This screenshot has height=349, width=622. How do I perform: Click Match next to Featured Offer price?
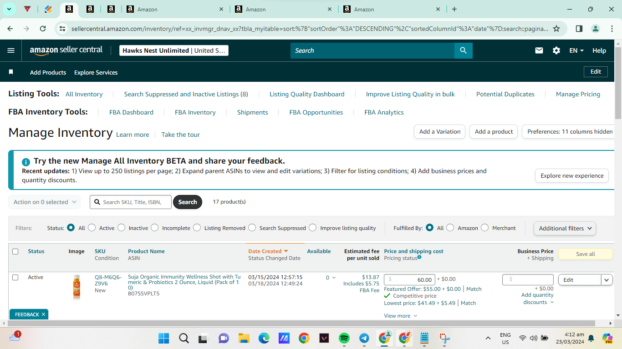coord(474,289)
